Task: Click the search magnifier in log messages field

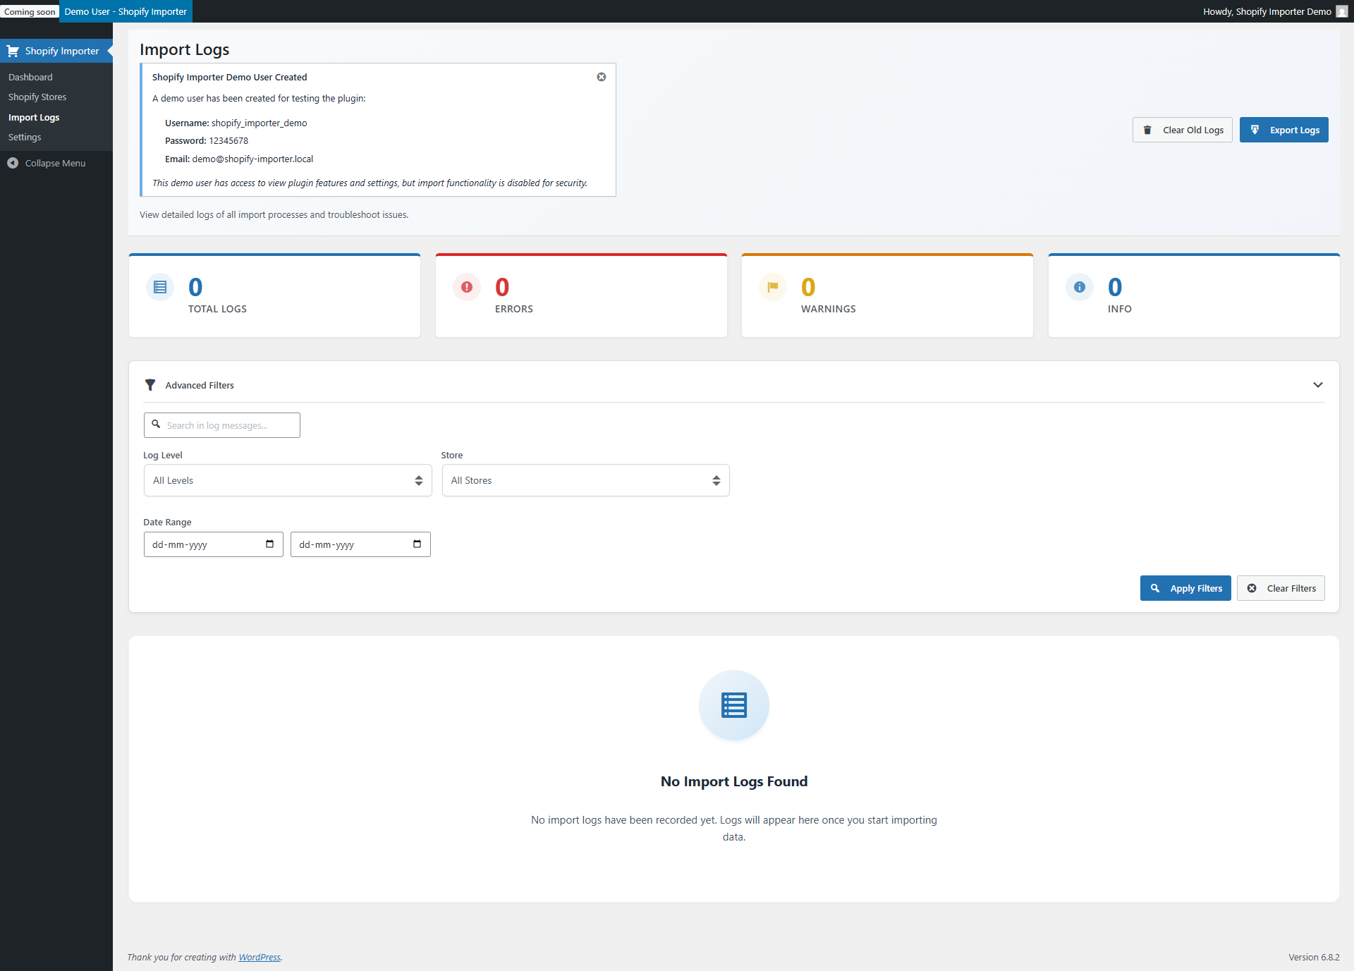Action: (157, 425)
